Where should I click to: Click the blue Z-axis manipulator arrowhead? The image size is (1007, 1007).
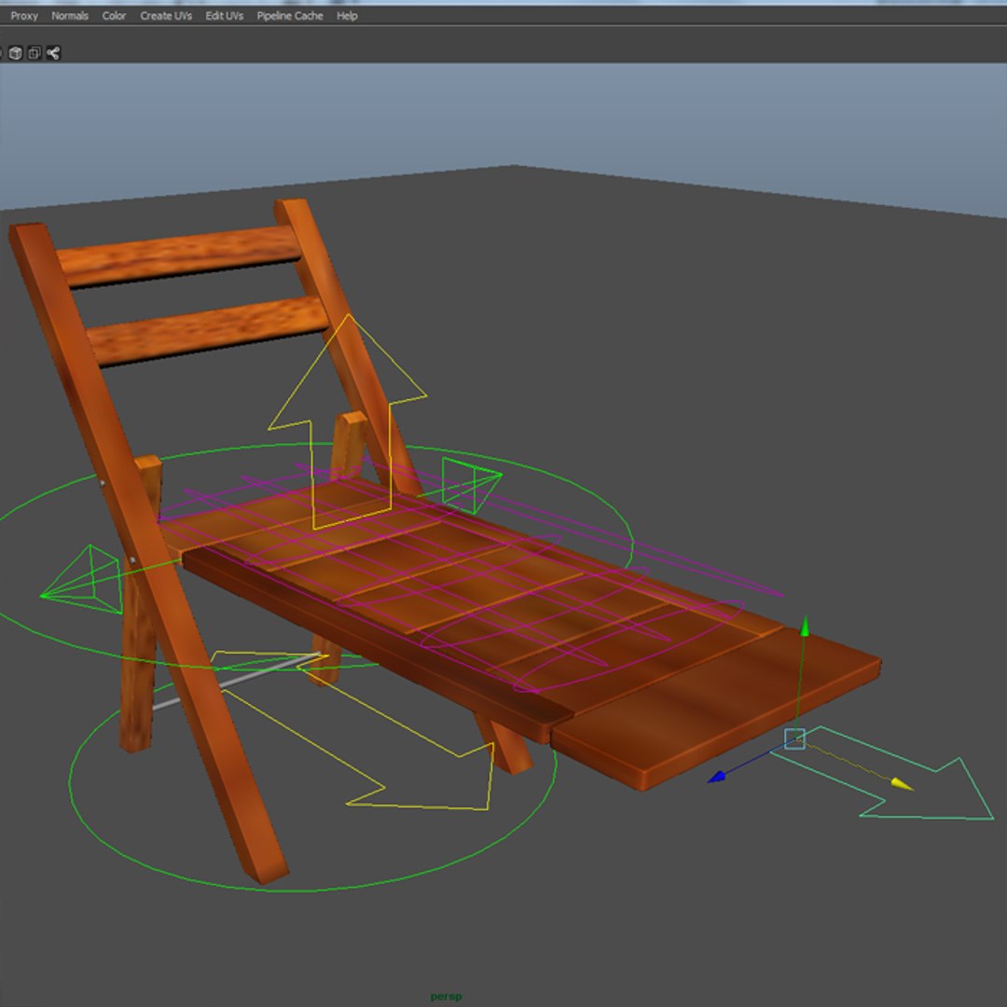click(x=716, y=777)
